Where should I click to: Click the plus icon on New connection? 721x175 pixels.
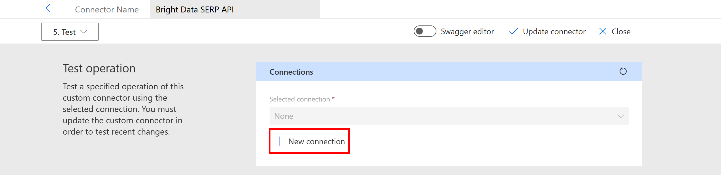(x=279, y=141)
